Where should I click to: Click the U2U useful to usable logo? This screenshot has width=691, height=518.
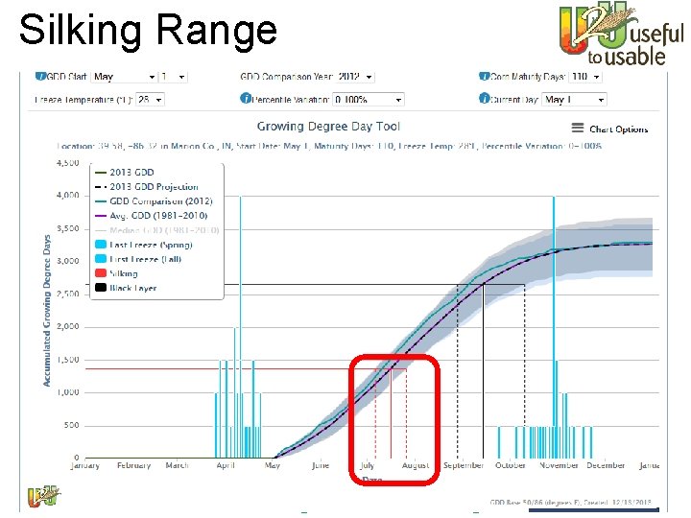(621, 34)
